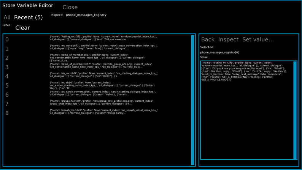Clear the variable filter
Image resolution: width=302 pixels, height=170 pixels.
22,28
